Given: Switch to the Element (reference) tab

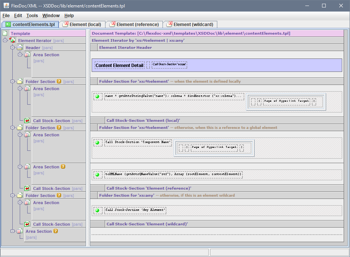Looking at the screenshot, I should (134, 25).
